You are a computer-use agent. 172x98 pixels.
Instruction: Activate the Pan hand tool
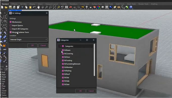tap(38, 7)
